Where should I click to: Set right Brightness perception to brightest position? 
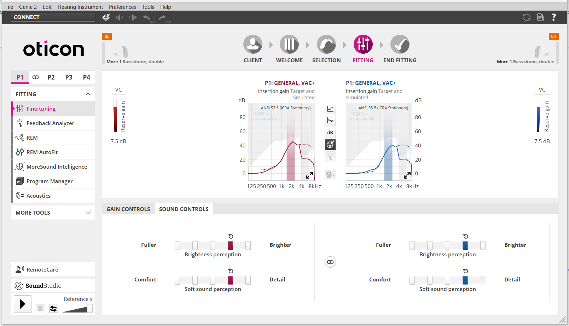point(483,245)
